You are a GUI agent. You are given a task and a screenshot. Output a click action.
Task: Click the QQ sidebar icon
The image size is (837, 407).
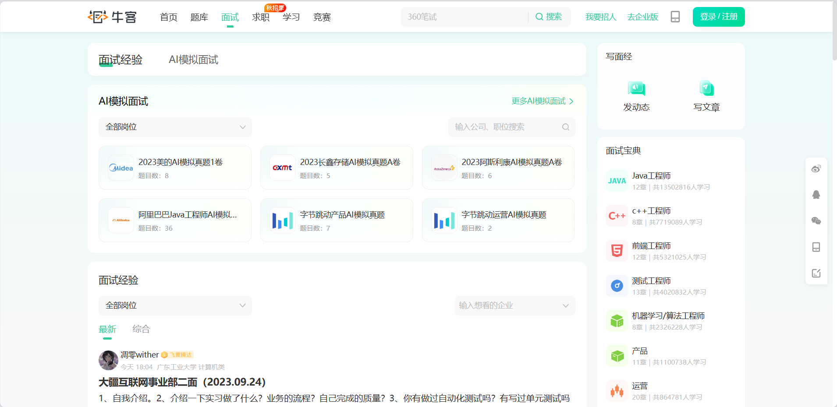(x=816, y=195)
